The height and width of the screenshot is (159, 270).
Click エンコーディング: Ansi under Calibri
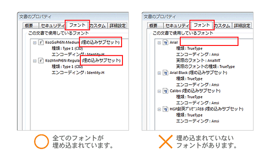pos(198,103)
